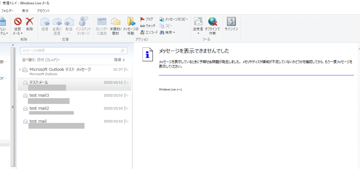
Task: Click the Encode (エンコード) toolbar item
Action: 149,32
